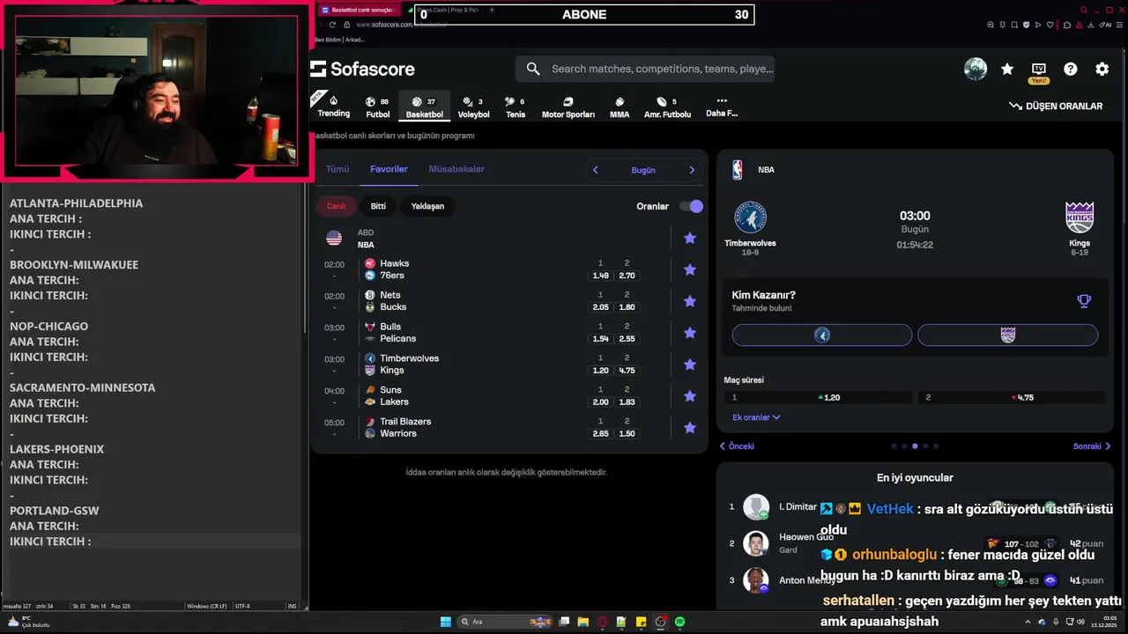The height and width of the screenshot is (634, 1128).
Task: Click the Hawks 1.49 odds button
Action: click(600, 276)
